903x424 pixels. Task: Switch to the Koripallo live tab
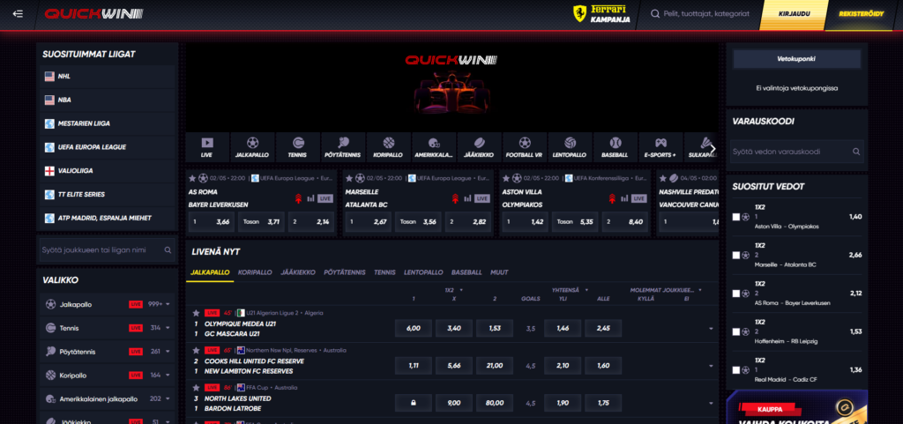255,272
